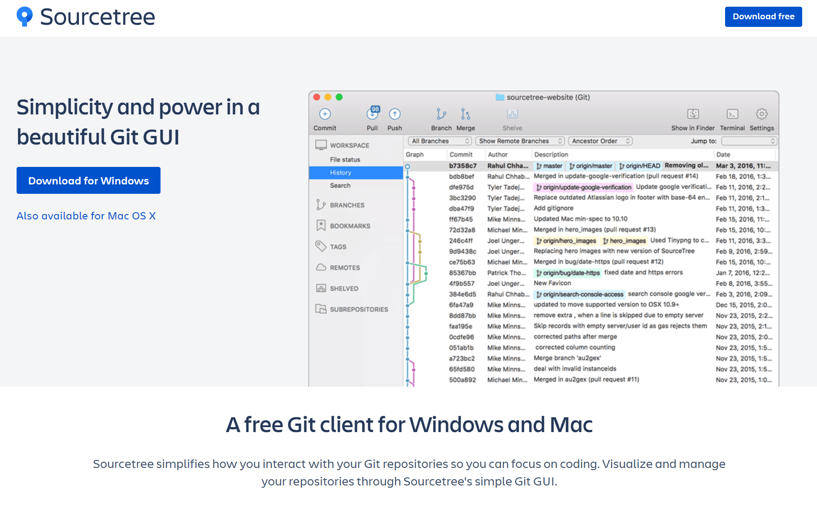Click the graph node for b7358c7
This screenshot has height=507, width=817.
pos(408,166)
